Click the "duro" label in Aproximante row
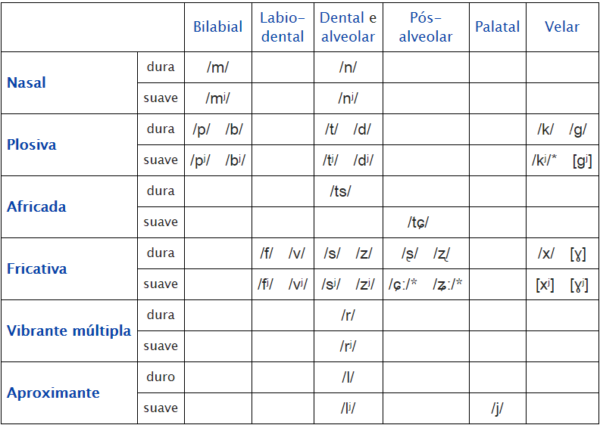The image size is (600, 425). tap(161, 377)
